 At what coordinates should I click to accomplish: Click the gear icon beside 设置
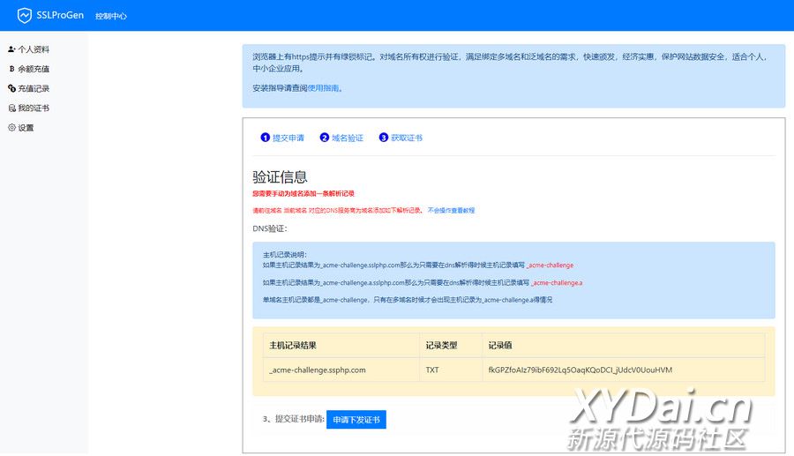[11, 128]
